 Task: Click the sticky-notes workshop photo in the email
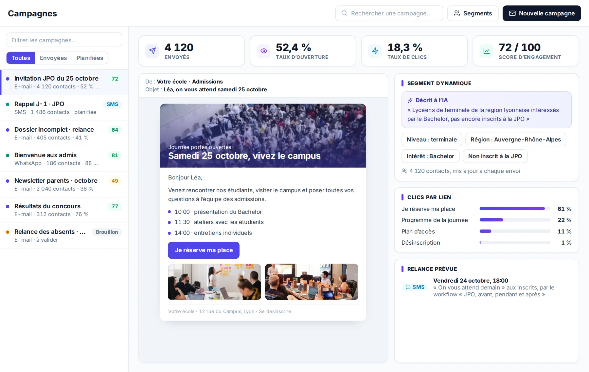(214, 282)
